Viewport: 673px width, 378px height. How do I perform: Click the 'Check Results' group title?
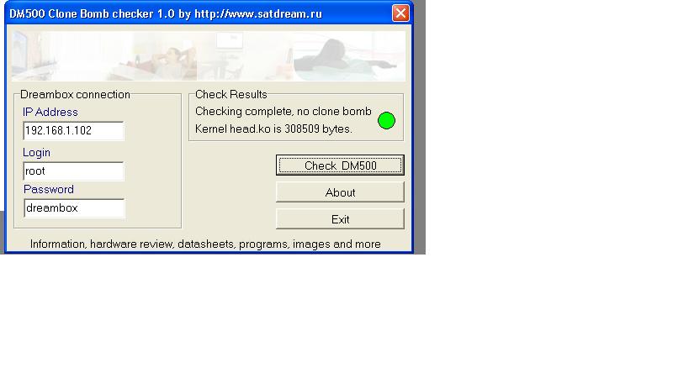click(231, 94)
